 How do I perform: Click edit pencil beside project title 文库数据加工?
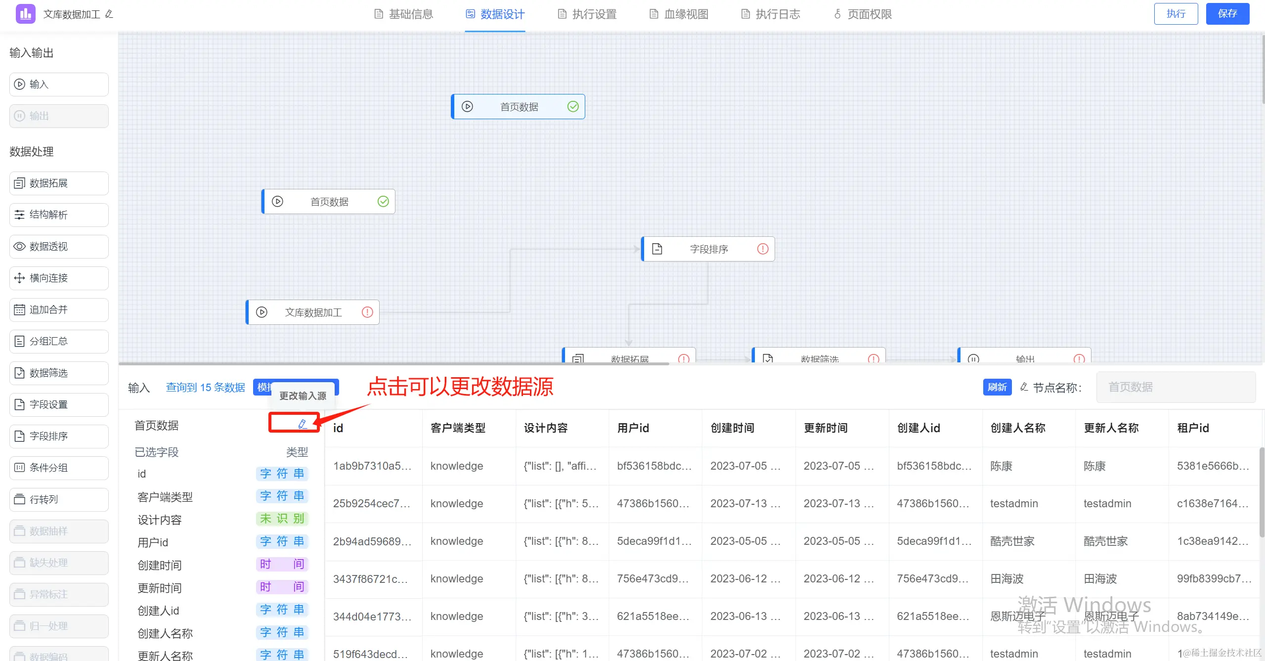(x=109, y=14)
